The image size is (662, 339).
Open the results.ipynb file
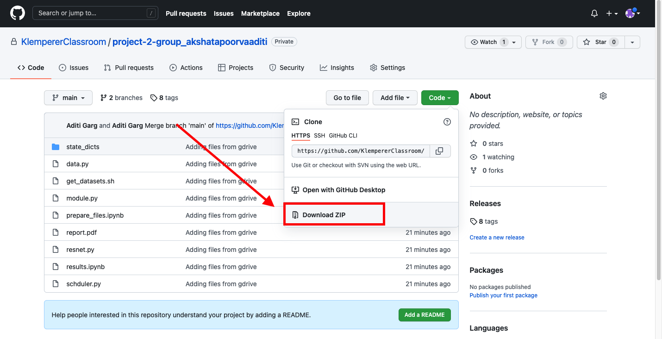86,267
